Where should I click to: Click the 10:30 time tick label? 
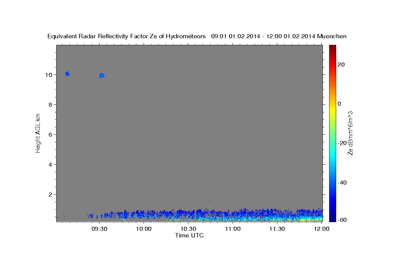coord(188,229)
